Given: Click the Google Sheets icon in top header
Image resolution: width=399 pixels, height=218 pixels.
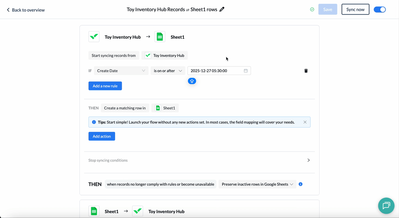Looking at the screenshot, I should click(159, 37).
